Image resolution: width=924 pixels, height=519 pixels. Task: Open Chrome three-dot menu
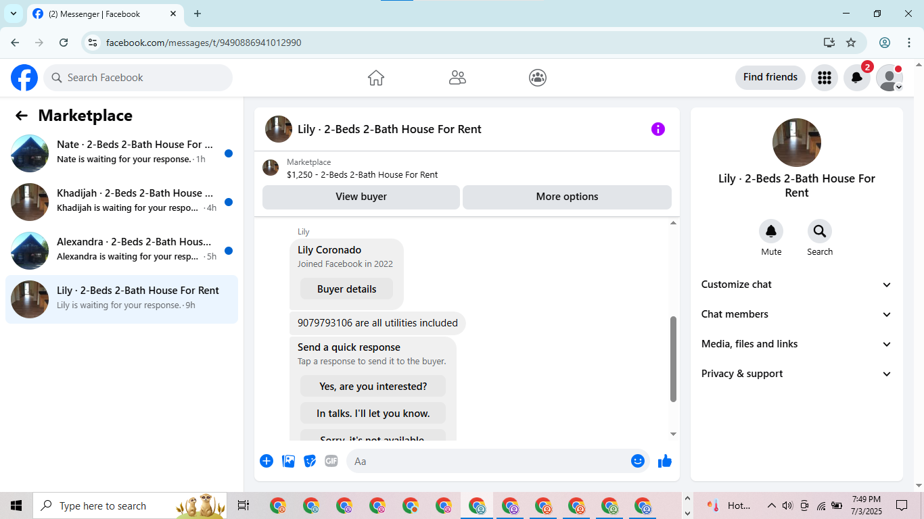(908, 43)
